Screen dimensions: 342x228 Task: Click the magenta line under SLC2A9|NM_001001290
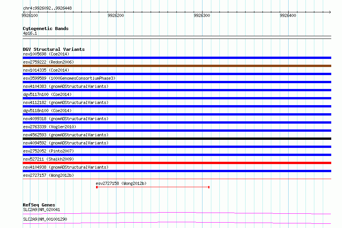[177, 223]
